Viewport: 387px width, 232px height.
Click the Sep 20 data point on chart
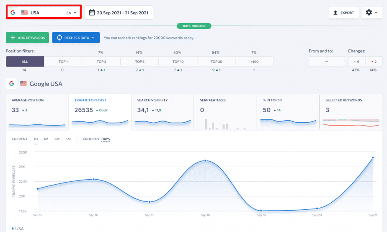click(317, 209)
